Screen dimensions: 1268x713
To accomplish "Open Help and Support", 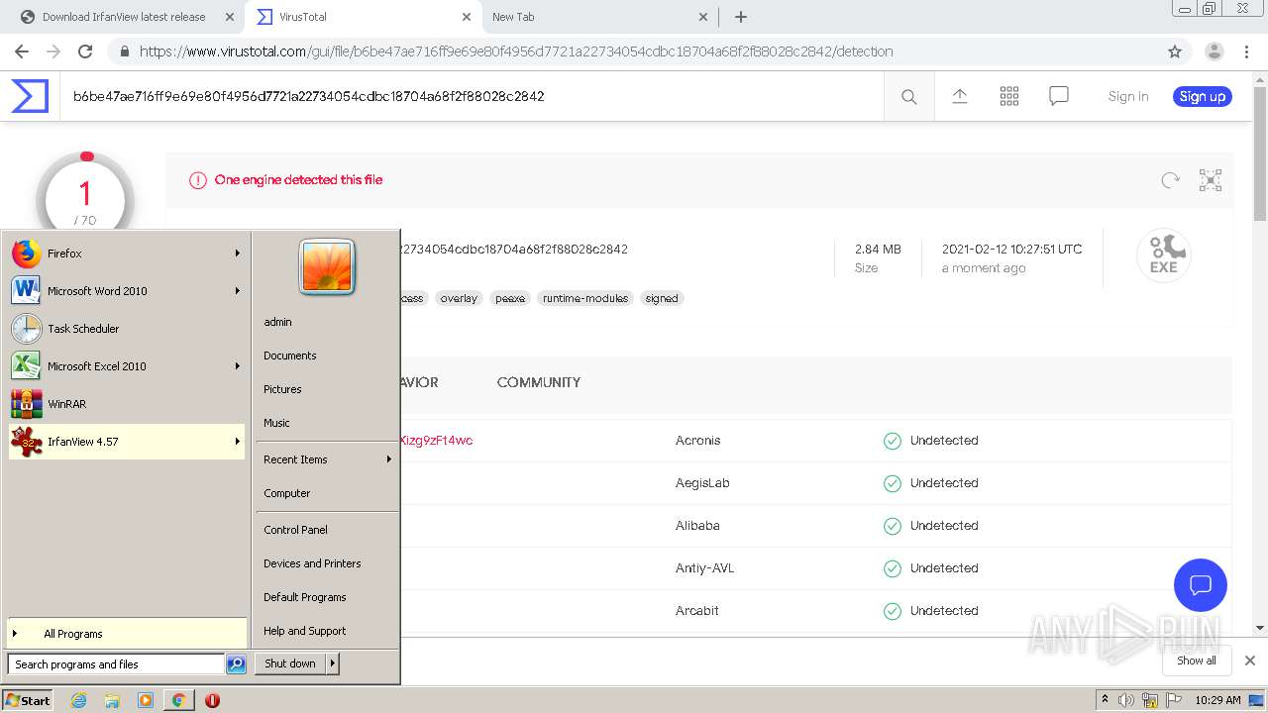I will coord(305,631).
